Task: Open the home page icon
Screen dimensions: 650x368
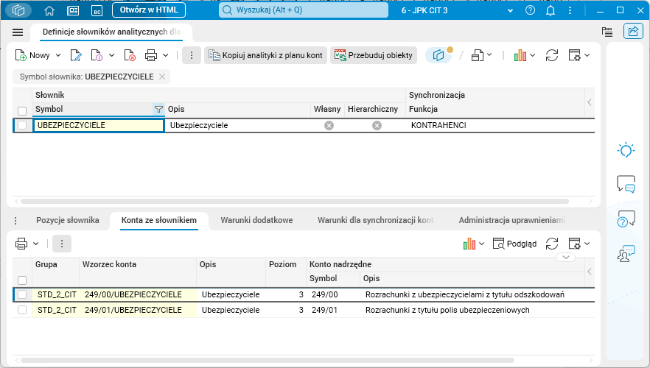Action: click(x=49, y=10)
